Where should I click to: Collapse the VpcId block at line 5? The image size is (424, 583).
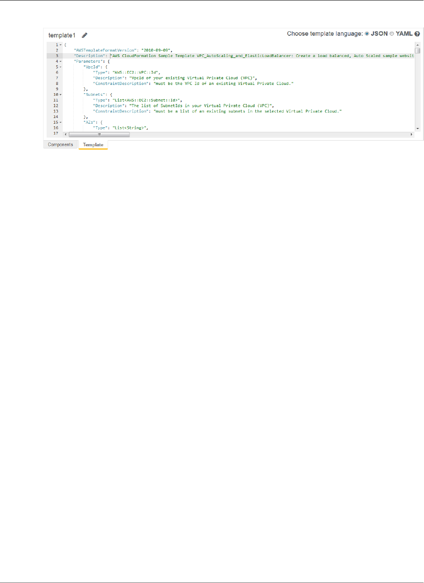pos(61,67)
